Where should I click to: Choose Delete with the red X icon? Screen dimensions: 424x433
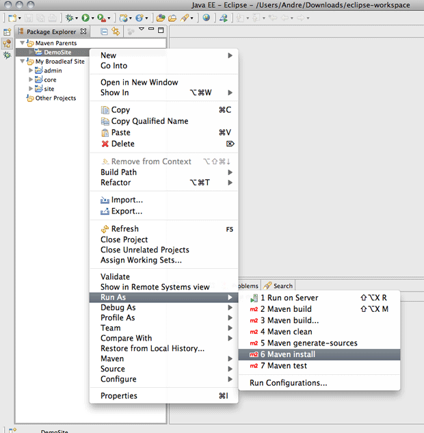coord(164,144)
